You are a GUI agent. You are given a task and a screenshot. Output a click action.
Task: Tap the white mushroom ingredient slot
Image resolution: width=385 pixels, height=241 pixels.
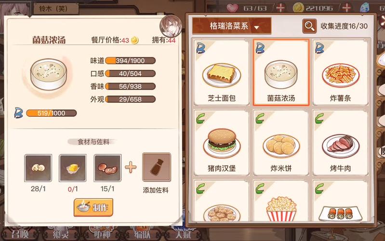coord(38,168)
